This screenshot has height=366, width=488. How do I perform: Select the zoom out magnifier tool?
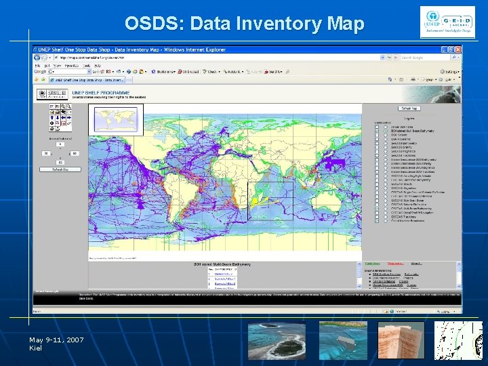[68, 106]
